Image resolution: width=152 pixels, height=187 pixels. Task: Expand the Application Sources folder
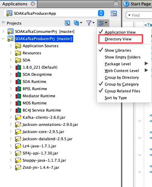pyautogui.click(x=11, y=46)
